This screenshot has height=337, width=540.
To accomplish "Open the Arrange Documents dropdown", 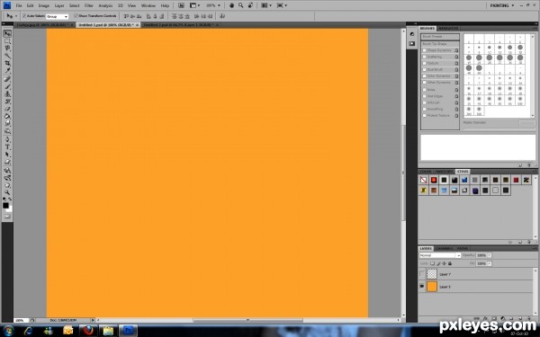I will [x=265, y=5].
